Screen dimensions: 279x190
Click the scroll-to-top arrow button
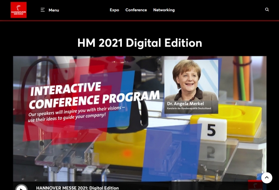pos(267,178)
